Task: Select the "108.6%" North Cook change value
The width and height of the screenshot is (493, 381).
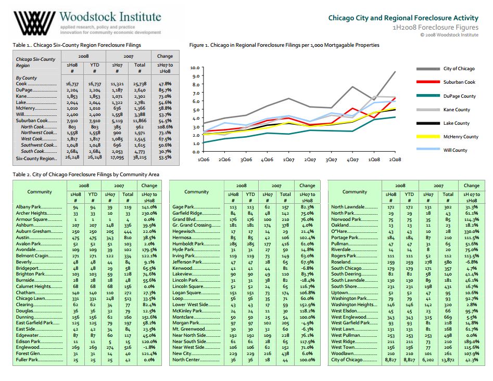Action: click(x=165, y=127)
